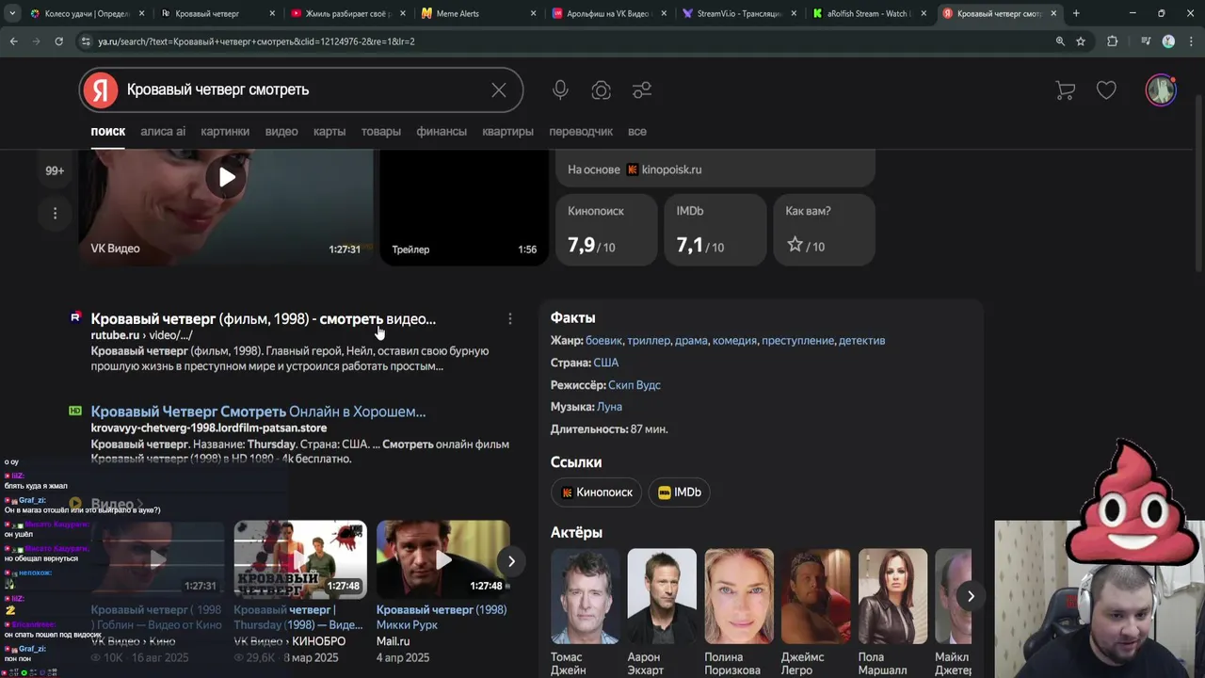Screen dimensions: 1205x678
Task: Bookmark page with star icon
Action: [x=1081, y=41]
